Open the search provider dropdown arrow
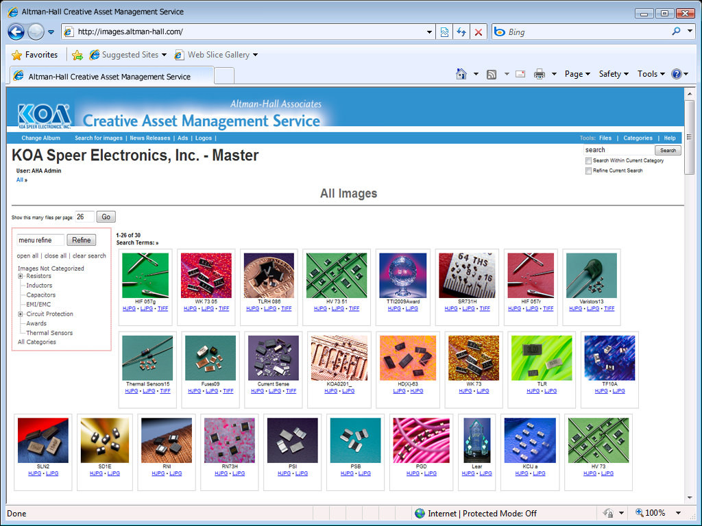702x526 pixels. click(690, 32)
